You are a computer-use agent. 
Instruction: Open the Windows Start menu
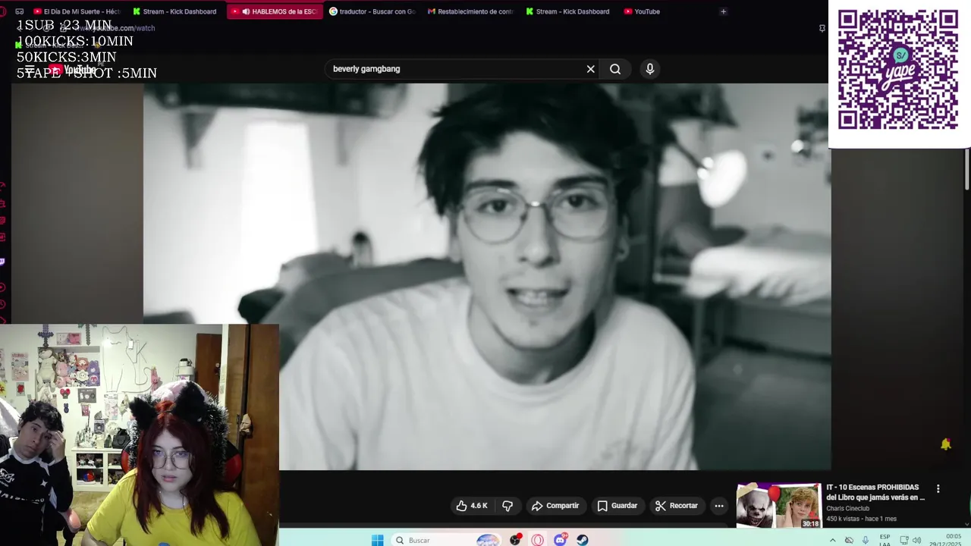click(377, 540)
